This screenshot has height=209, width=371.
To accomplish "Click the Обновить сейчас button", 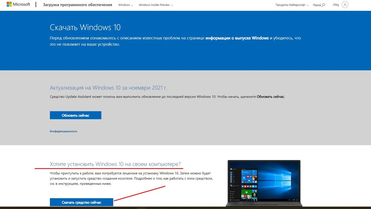I will click(75, 115).
